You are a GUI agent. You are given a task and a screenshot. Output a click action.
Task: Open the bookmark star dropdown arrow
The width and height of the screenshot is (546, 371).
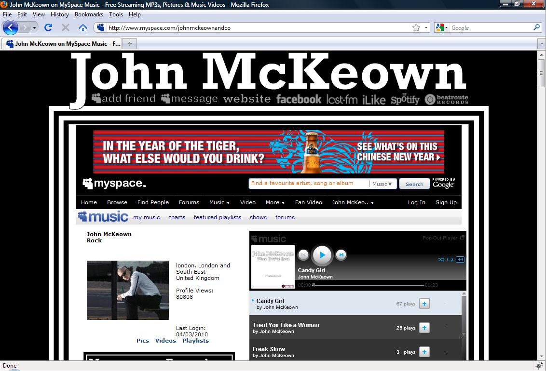pos(426,28)
